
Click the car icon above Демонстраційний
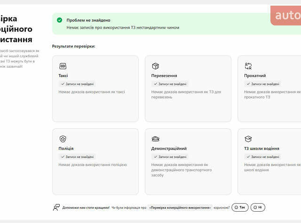click(155, 139)
